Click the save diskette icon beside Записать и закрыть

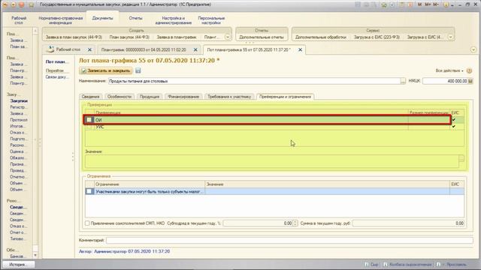click(x=138, y=70)
